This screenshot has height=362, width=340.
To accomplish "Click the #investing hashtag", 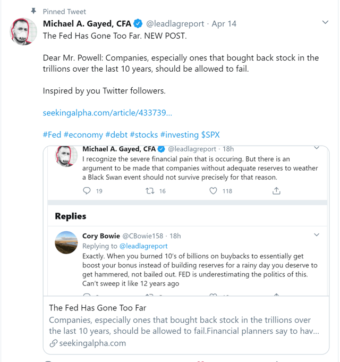I will [x=179, y=134].
